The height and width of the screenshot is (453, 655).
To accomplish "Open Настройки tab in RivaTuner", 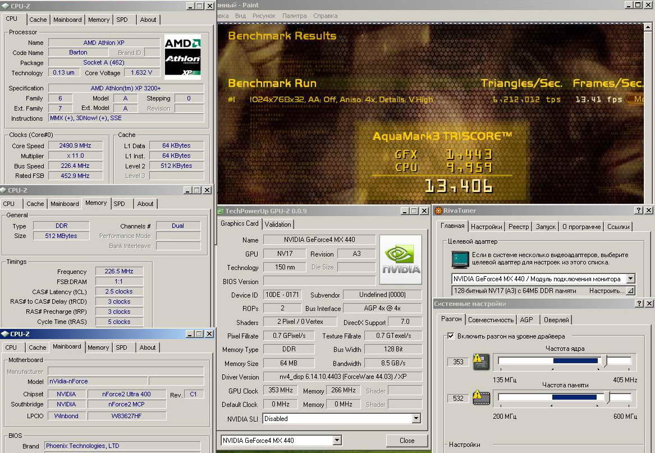I will (x=486, y=227).
